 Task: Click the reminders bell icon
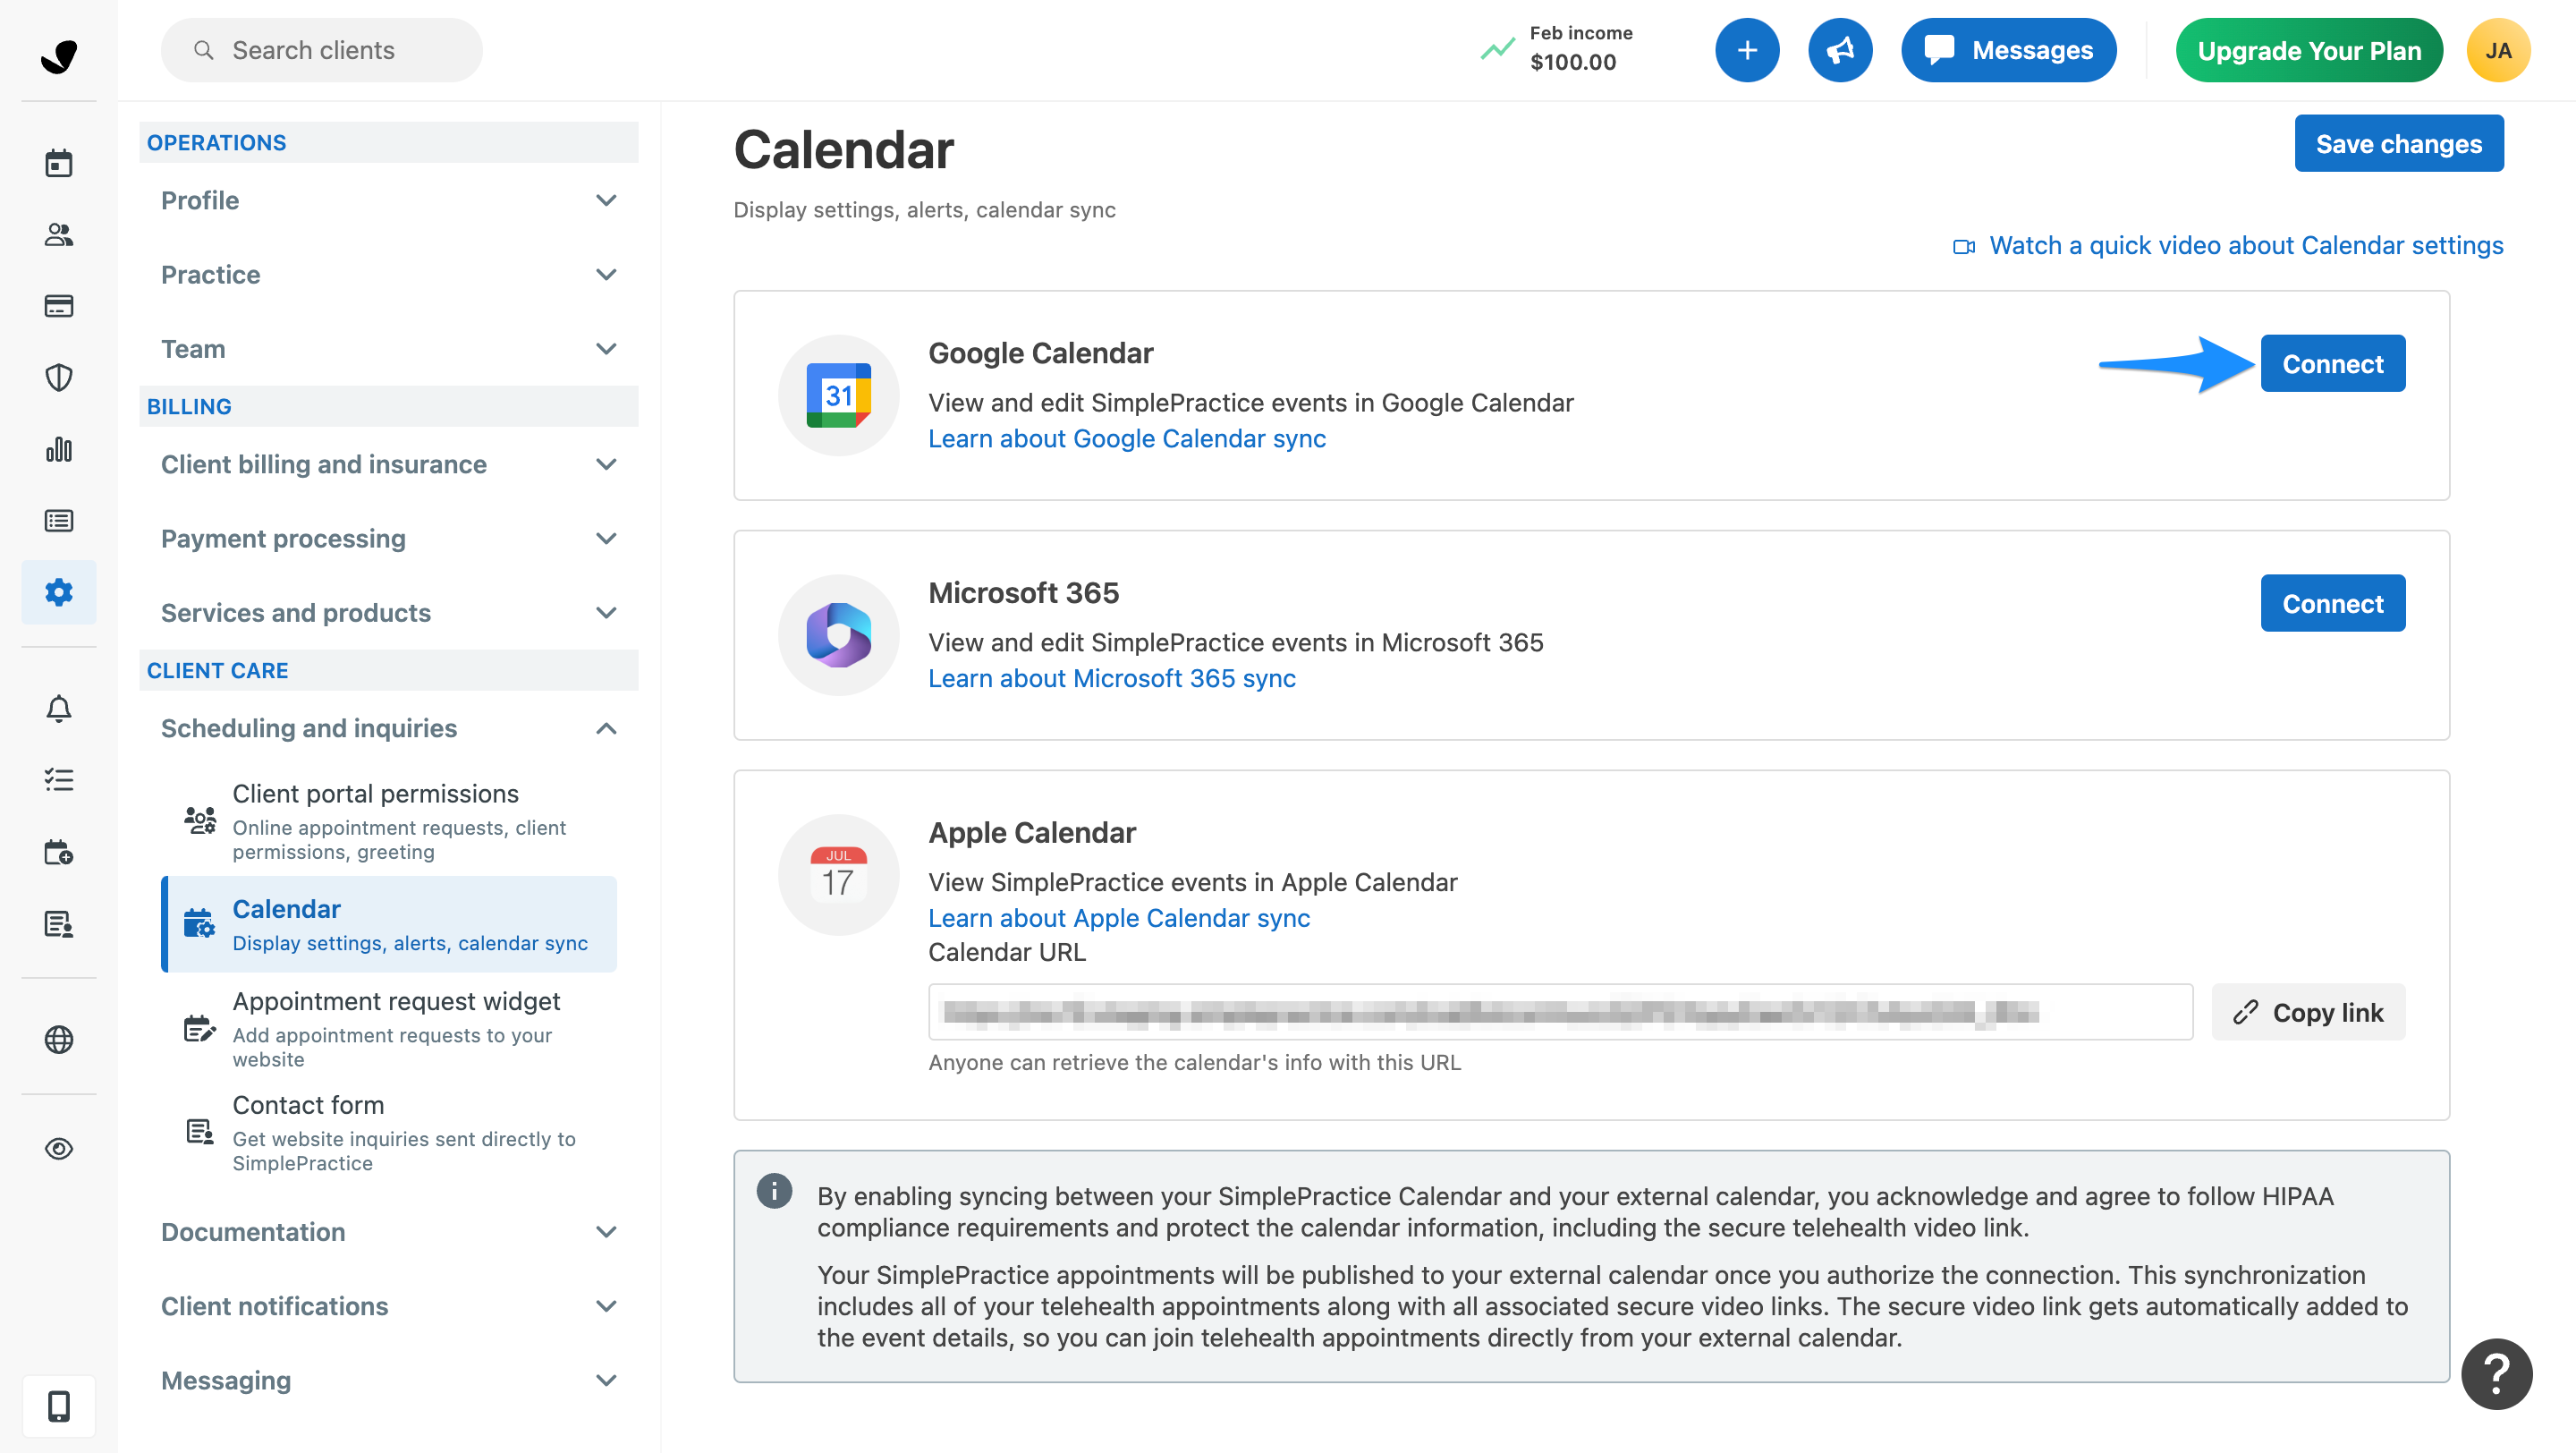pyautogui.click(x=59, y=708)
